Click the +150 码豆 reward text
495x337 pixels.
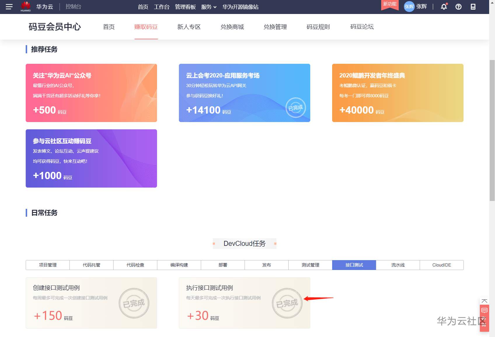(x=53, y=316)
